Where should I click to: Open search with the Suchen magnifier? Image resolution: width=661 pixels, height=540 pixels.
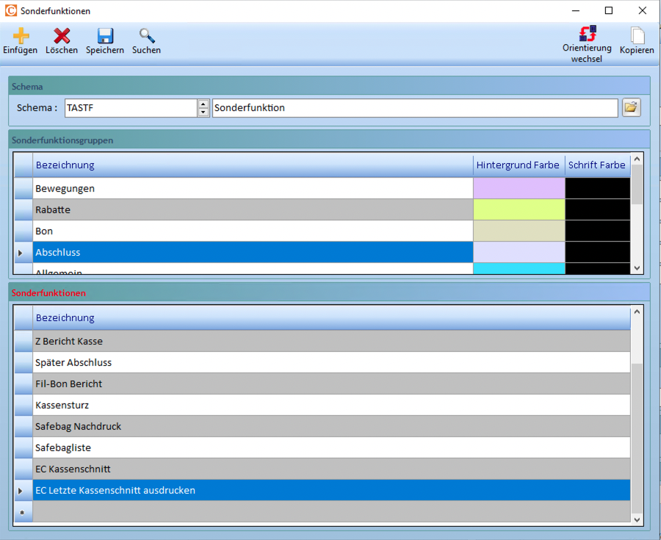click(x=147, y=35)
